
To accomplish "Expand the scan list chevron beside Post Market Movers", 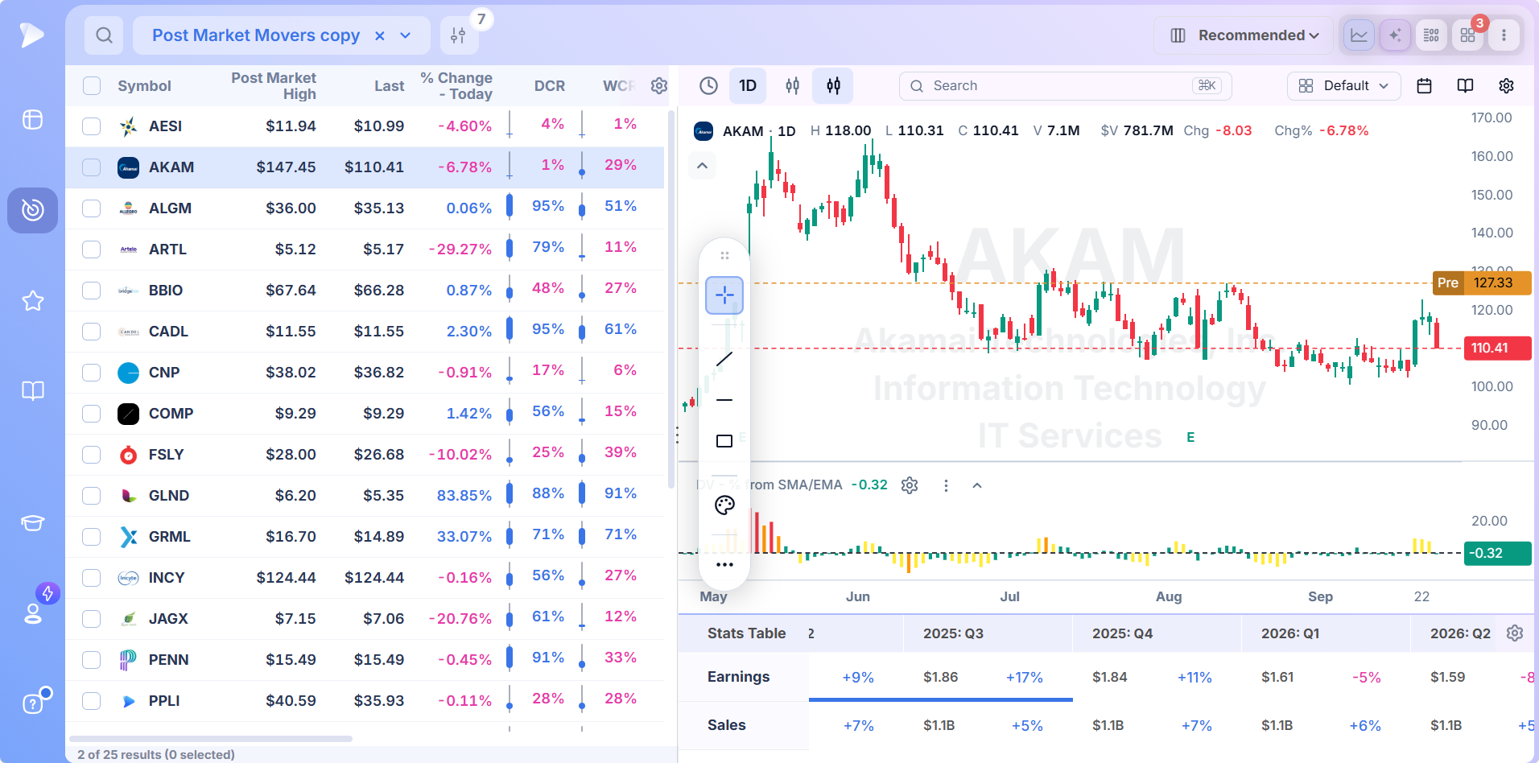I will [x=405, y=35].
